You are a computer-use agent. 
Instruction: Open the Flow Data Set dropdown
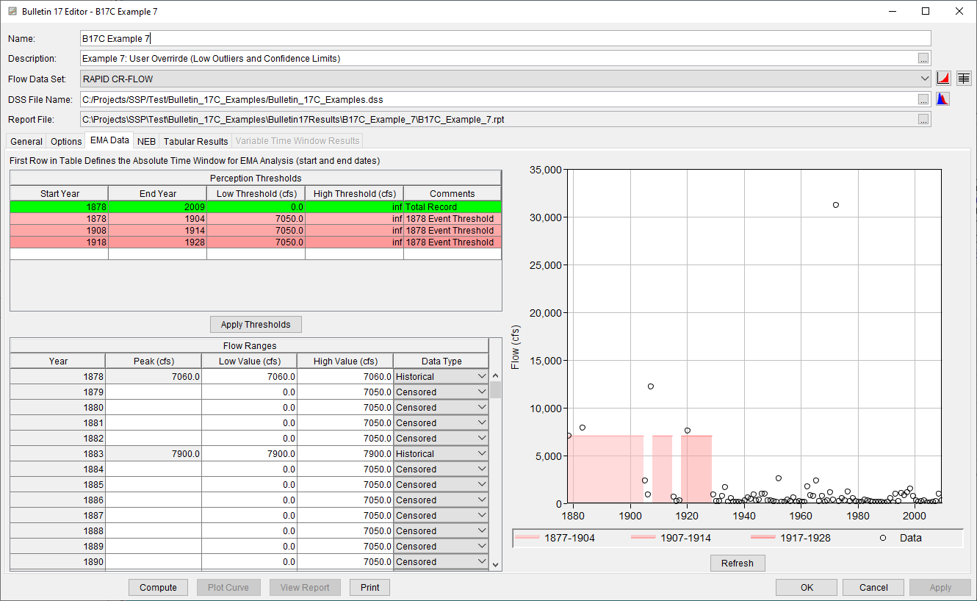pyautogui.click(x=926, y=79)
